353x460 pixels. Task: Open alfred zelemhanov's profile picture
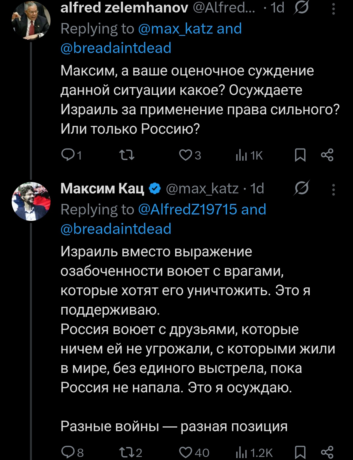coord(31,21)
